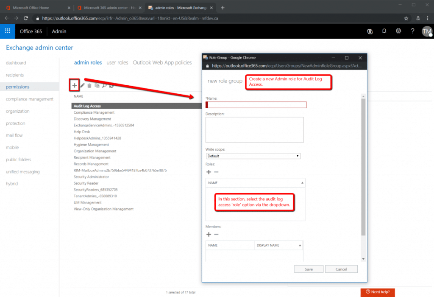Click the Admin link in Office 365 header
Image resolution: width=434 pixels, height=297 pixels.
pos(59,31)
